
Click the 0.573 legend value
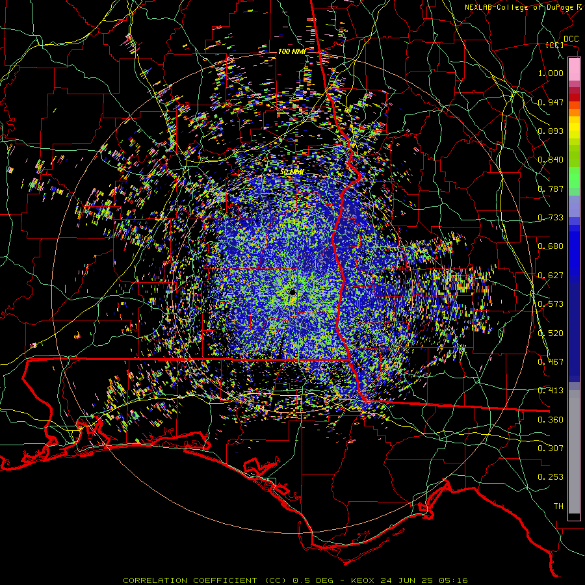pos(551,304)
